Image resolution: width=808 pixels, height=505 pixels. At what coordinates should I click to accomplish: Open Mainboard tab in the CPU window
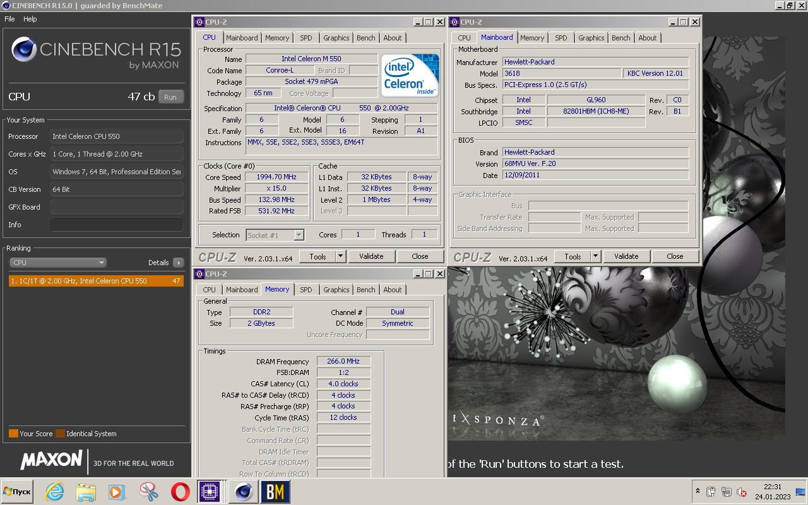(242, 38)
